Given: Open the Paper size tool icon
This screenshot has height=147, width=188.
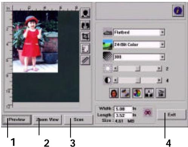Looking at the screenshot, I should [85, 48].
